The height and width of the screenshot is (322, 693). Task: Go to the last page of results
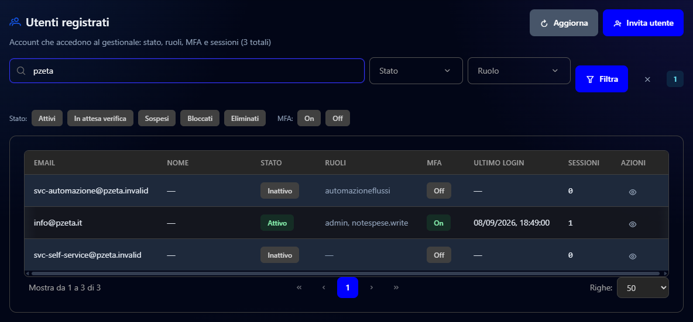click(396, 288)
